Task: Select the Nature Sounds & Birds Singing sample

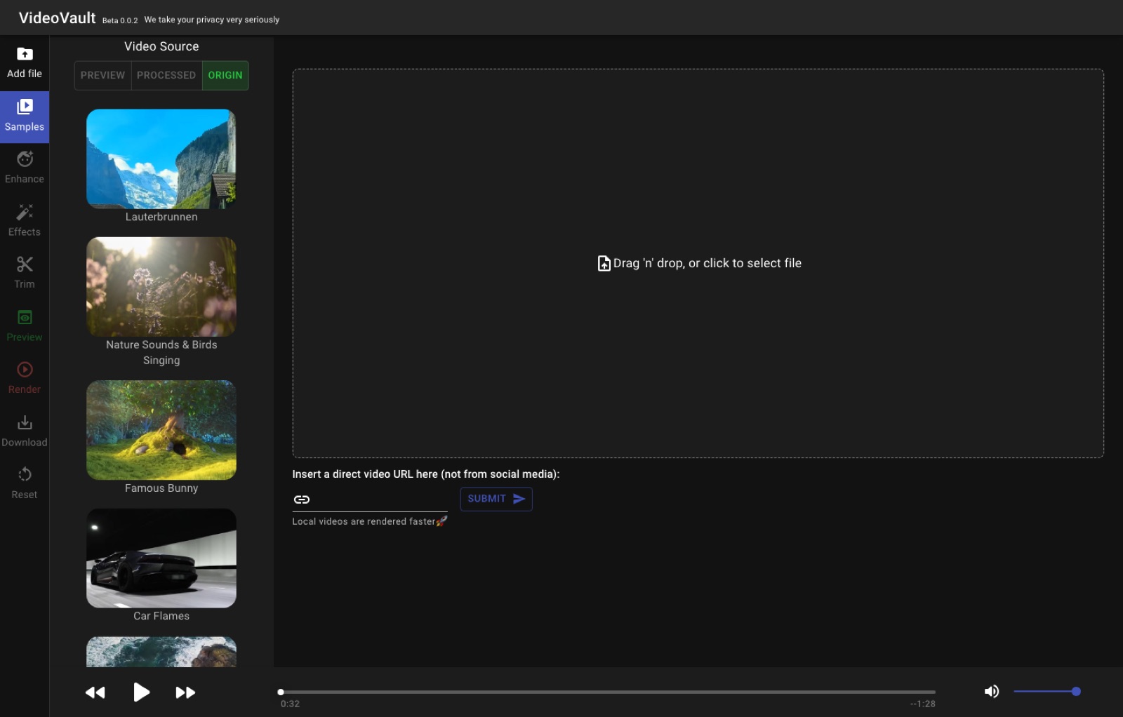Action: (161, 286)
